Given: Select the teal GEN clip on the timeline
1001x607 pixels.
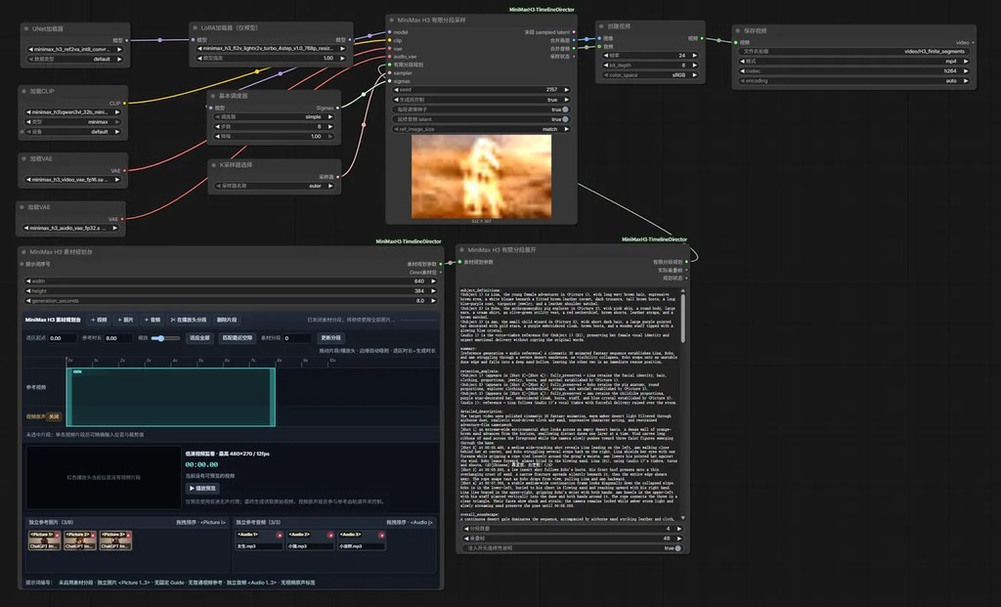Looking at the screenshot, I should coord(171,397).
